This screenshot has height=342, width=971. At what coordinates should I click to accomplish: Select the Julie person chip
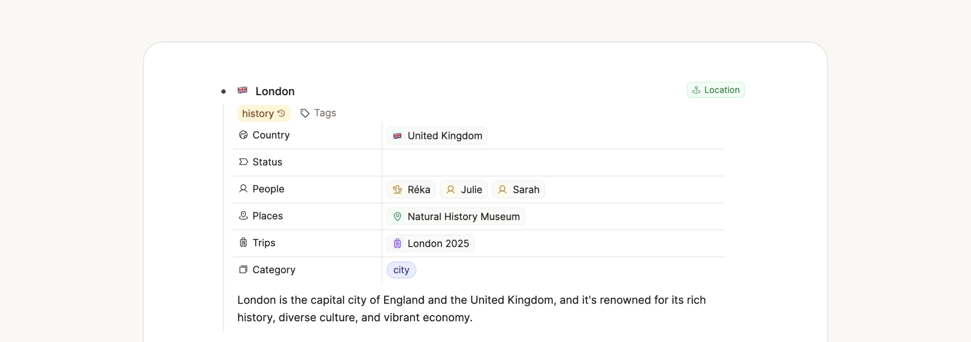[464, 190]
